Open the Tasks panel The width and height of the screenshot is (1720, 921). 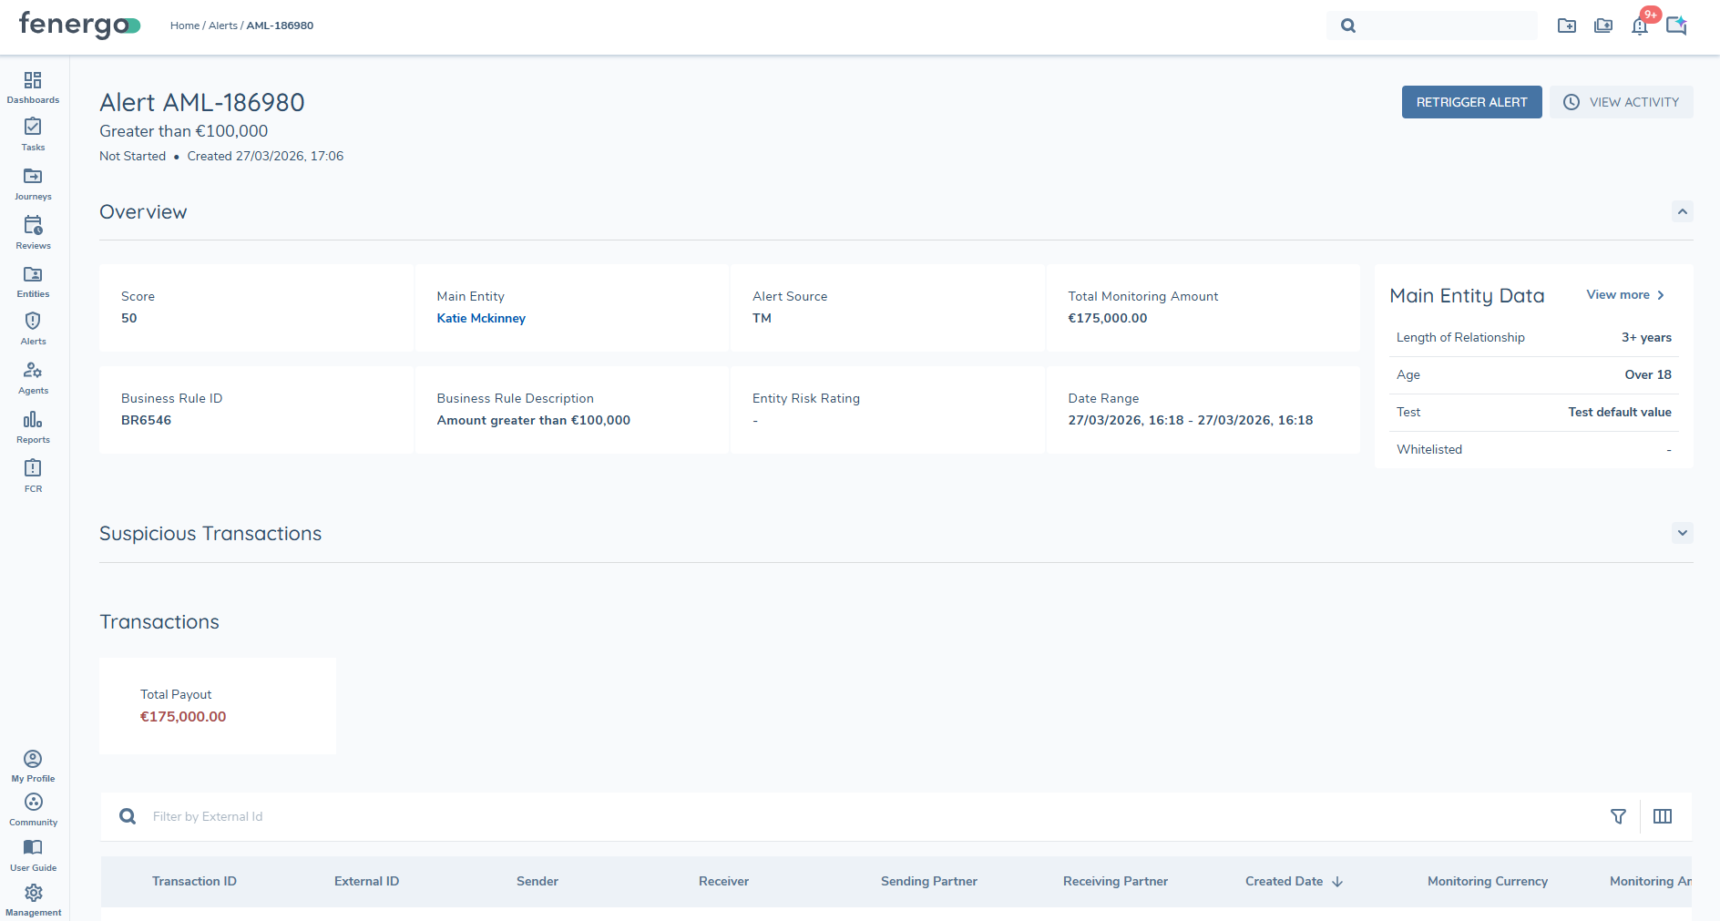click(33, 135)
